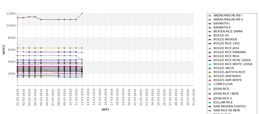260x114 pixels.
Task: Click BOILED 64 in the legend
Action: [x=221, y=35]
